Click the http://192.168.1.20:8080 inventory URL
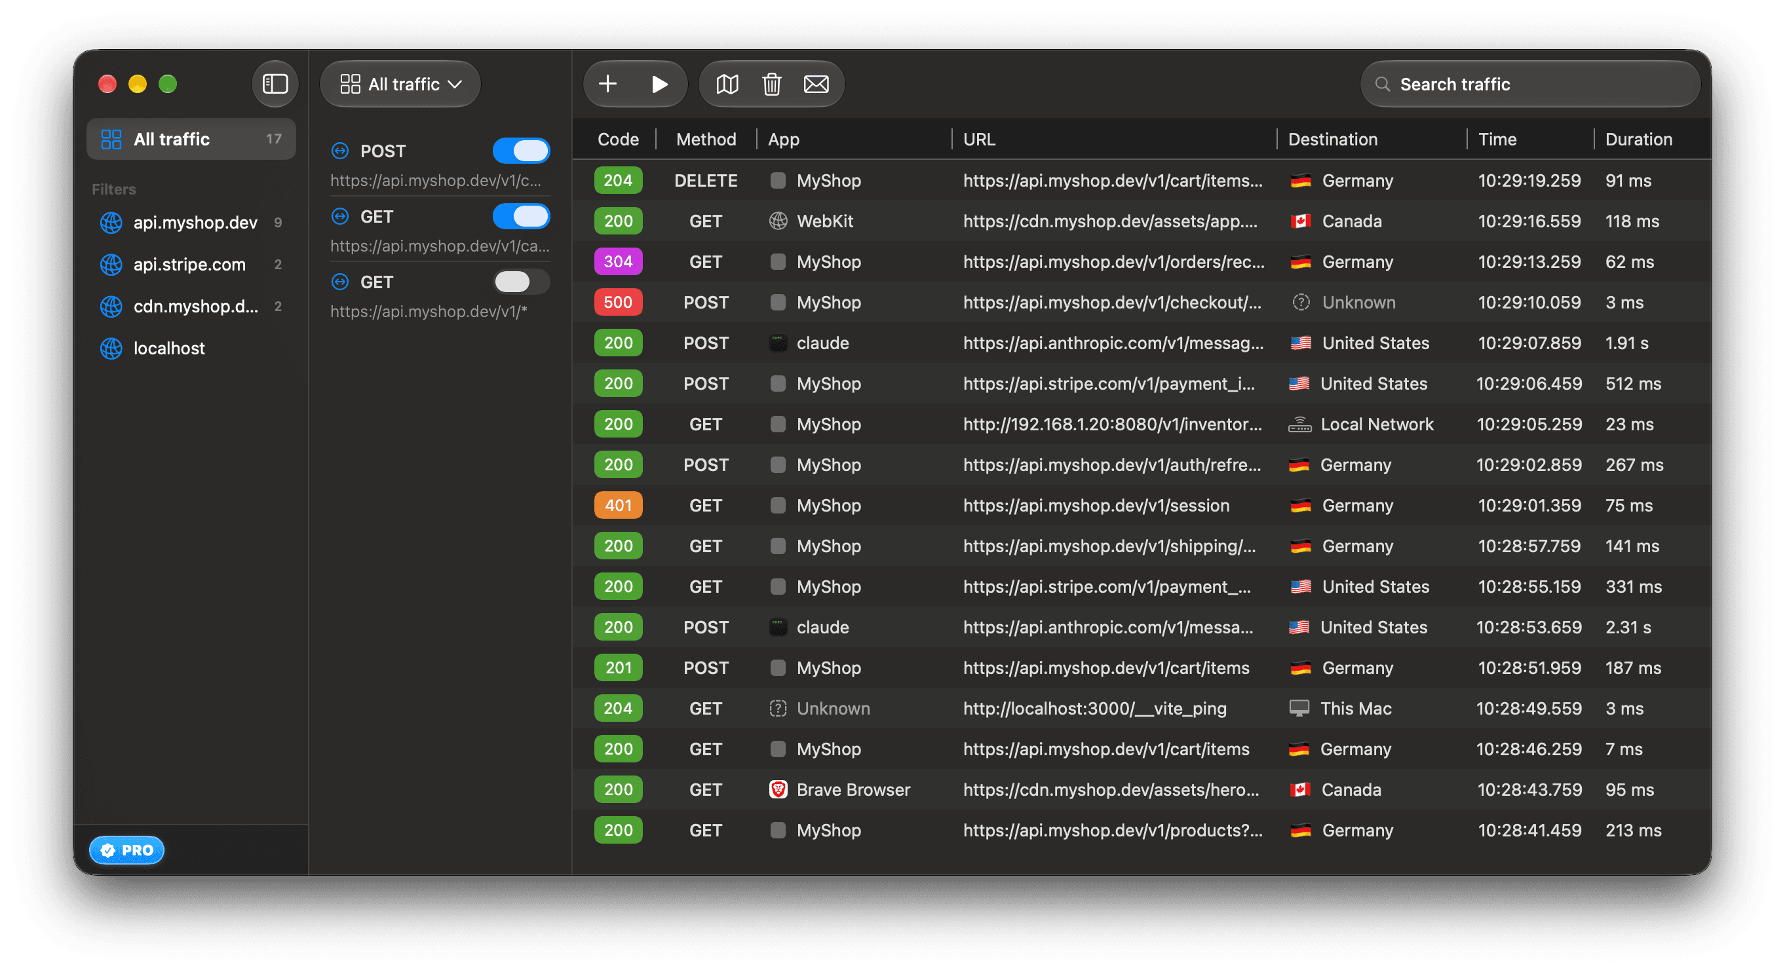The image size is (1785, 972). point(1112,424)
